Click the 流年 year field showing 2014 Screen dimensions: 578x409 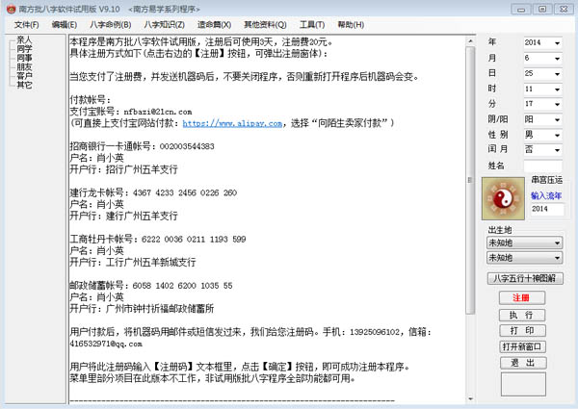[x=547, y=209]
